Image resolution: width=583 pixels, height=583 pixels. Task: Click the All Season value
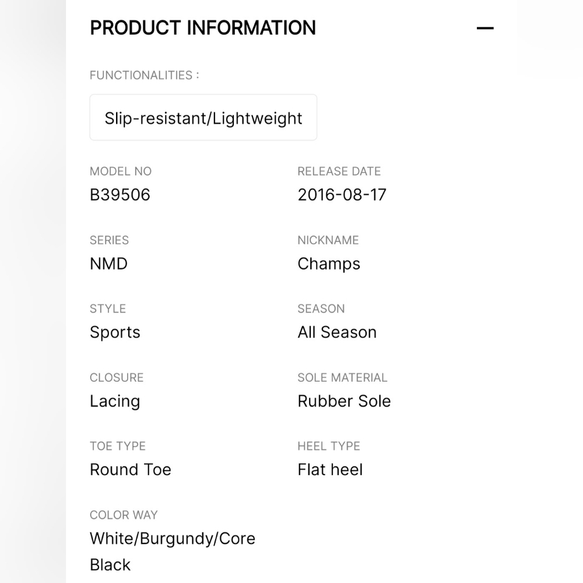(x=337, y=332)
